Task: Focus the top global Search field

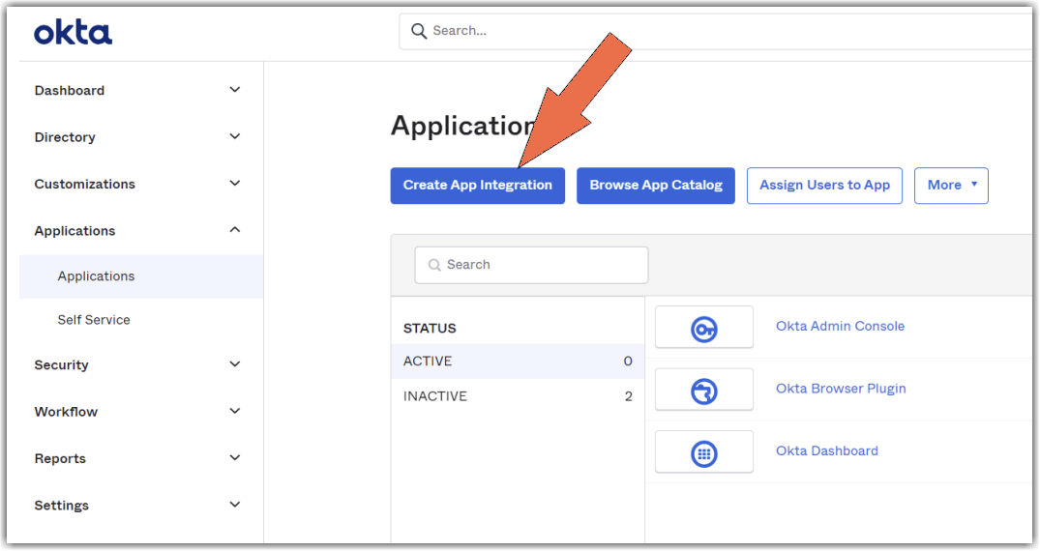Action: click(x=715, y=31)
